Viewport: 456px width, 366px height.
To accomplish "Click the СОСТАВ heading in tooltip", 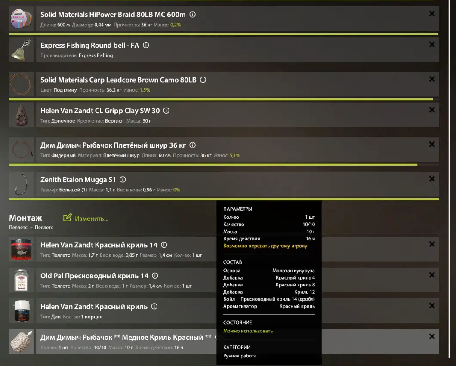I will [x=233, y=262].
